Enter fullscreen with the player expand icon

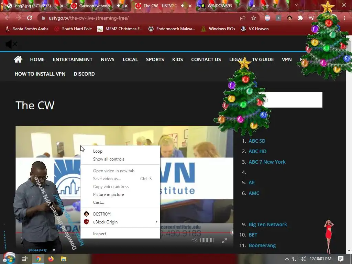click(224, 241)
